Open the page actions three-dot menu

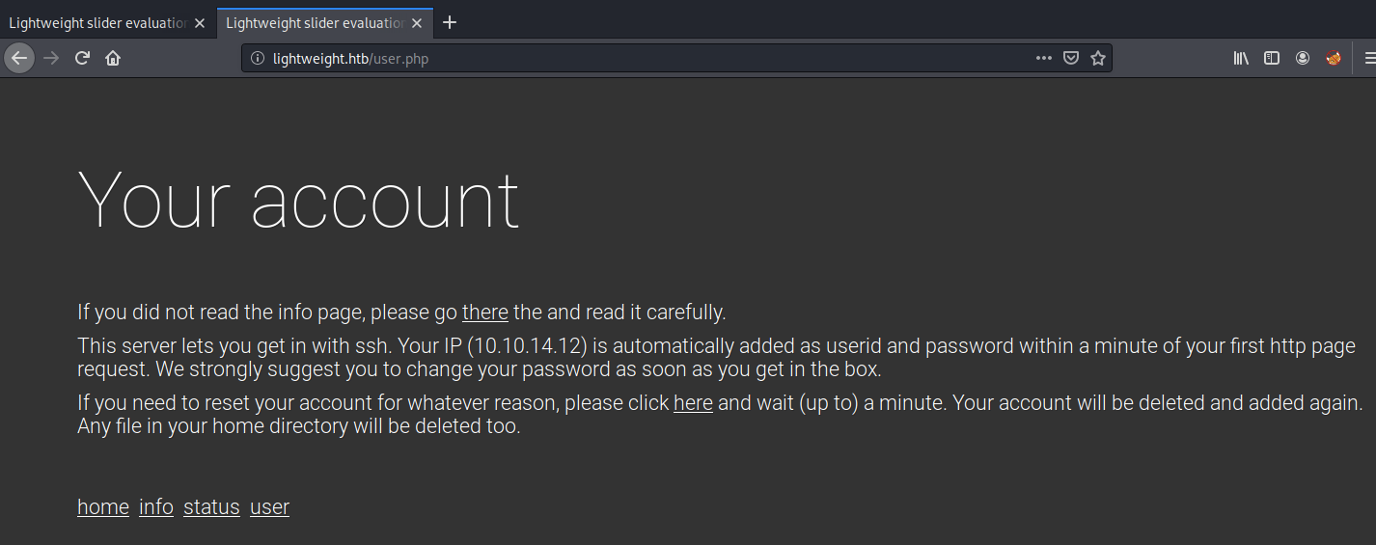1043,58
